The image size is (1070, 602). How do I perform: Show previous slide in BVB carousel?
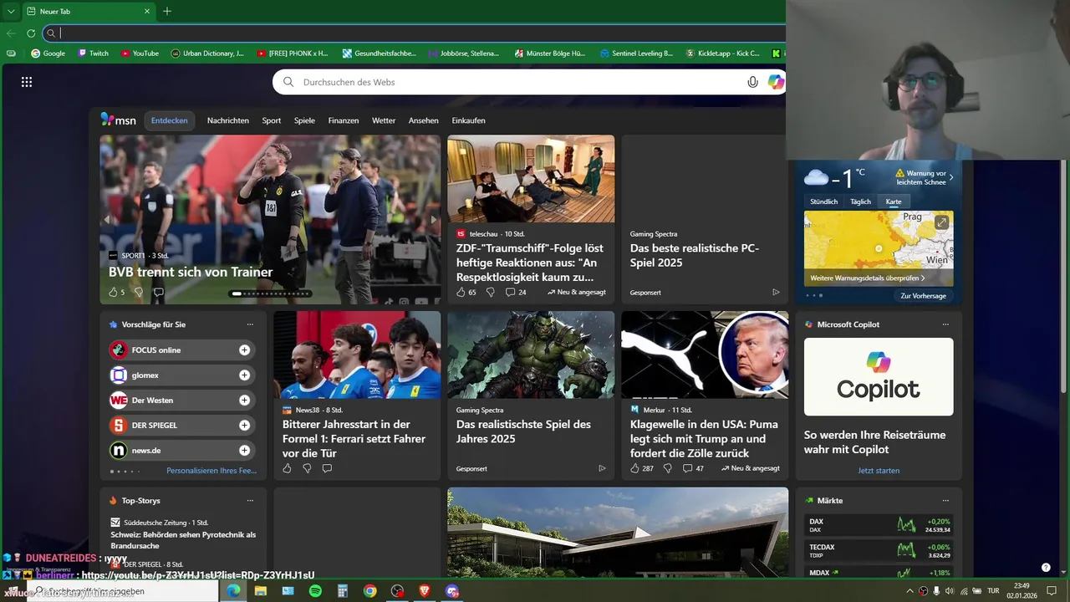(x=107, y=220)
